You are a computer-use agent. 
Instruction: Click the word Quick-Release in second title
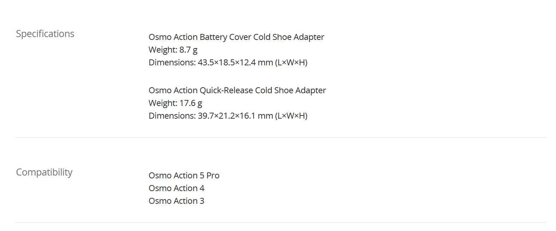click(x=226, y=90)
